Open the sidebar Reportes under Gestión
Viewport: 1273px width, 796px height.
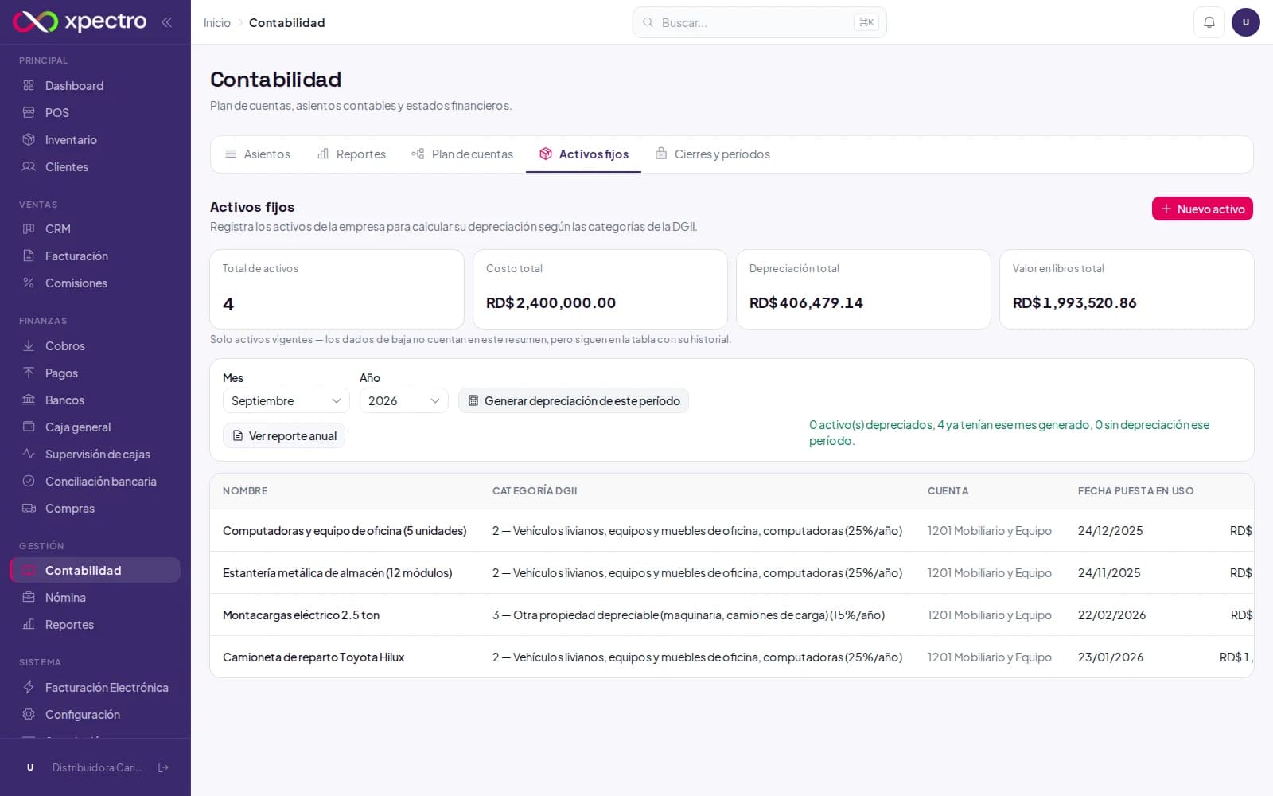click(x=95, y=624)
